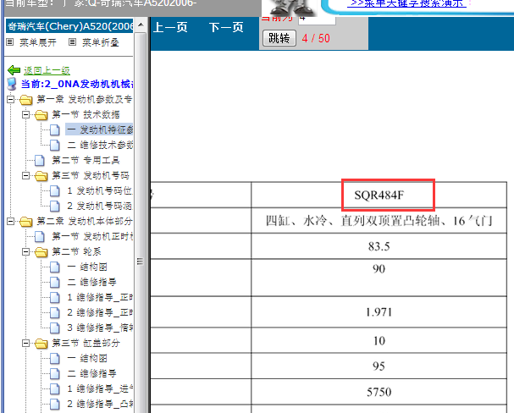Click the sidebar scrollbar up arrow

(x=141, y=25)
